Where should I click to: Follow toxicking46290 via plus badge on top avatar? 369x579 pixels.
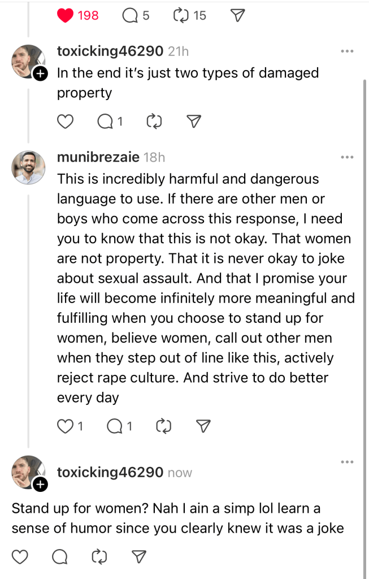click(40, 74)
